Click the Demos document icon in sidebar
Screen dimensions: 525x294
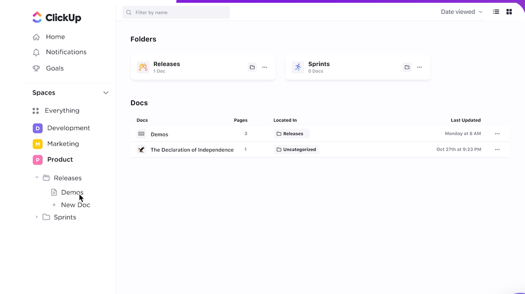[54, 192]
